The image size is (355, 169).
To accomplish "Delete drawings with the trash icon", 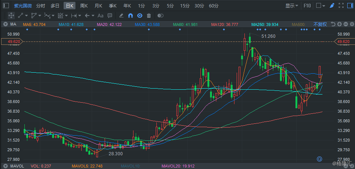I will tap(149, 16).
